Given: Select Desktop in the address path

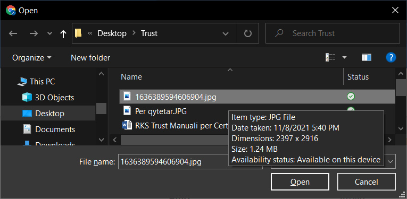Looking at the screenshot, I should click(112, 33).
